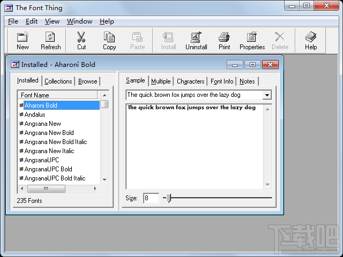Screen dimensions: 343x257
Task: Expand the sample text dropdown arrow
Action: 267,95
